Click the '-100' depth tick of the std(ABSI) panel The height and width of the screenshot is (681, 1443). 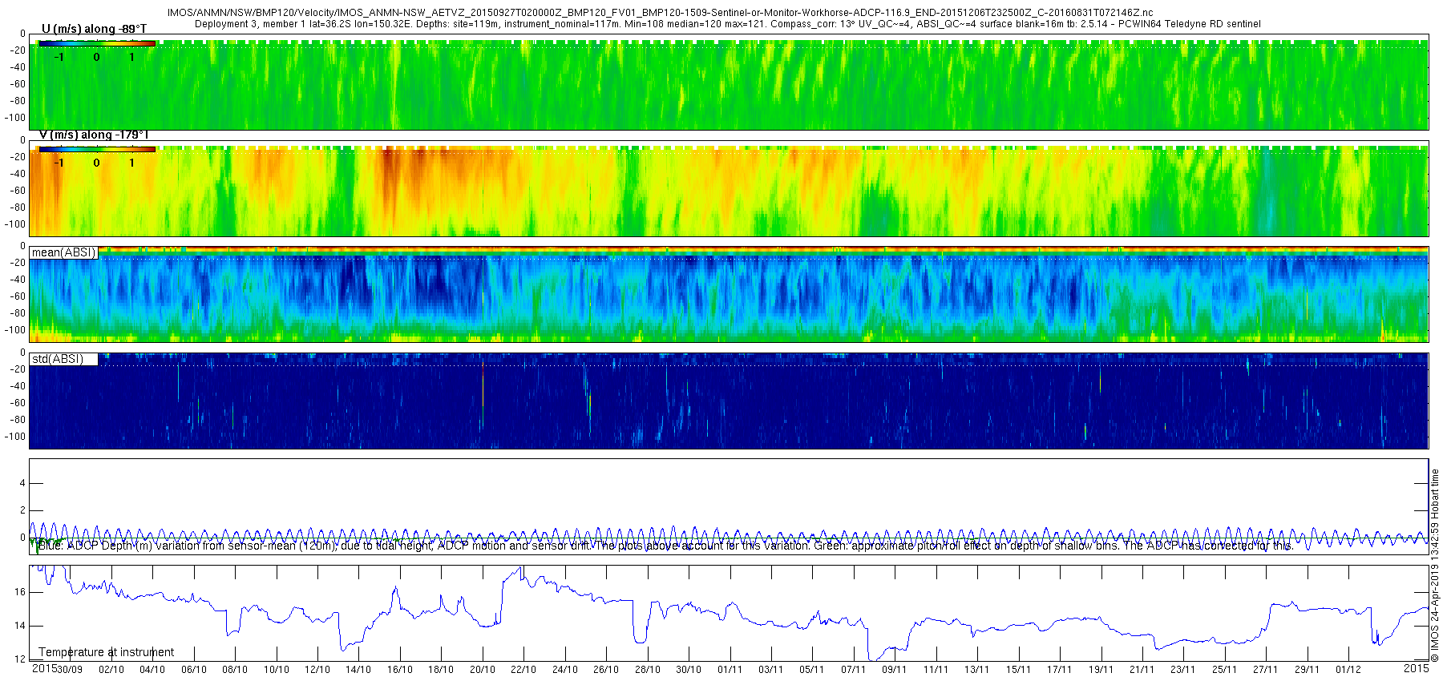pos(15,437)
